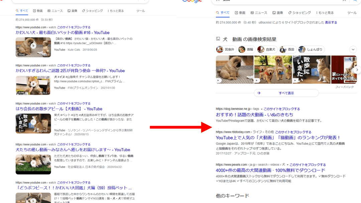
Task: Click play icon on golden retriever puppies image
Action: tap(257, 81)
